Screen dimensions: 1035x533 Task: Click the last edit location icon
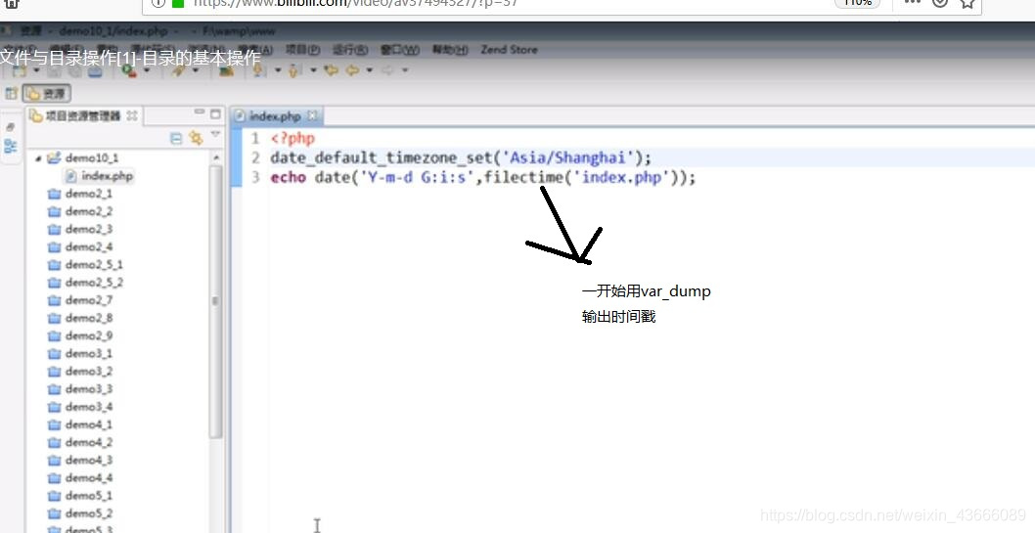click(331, 69)
